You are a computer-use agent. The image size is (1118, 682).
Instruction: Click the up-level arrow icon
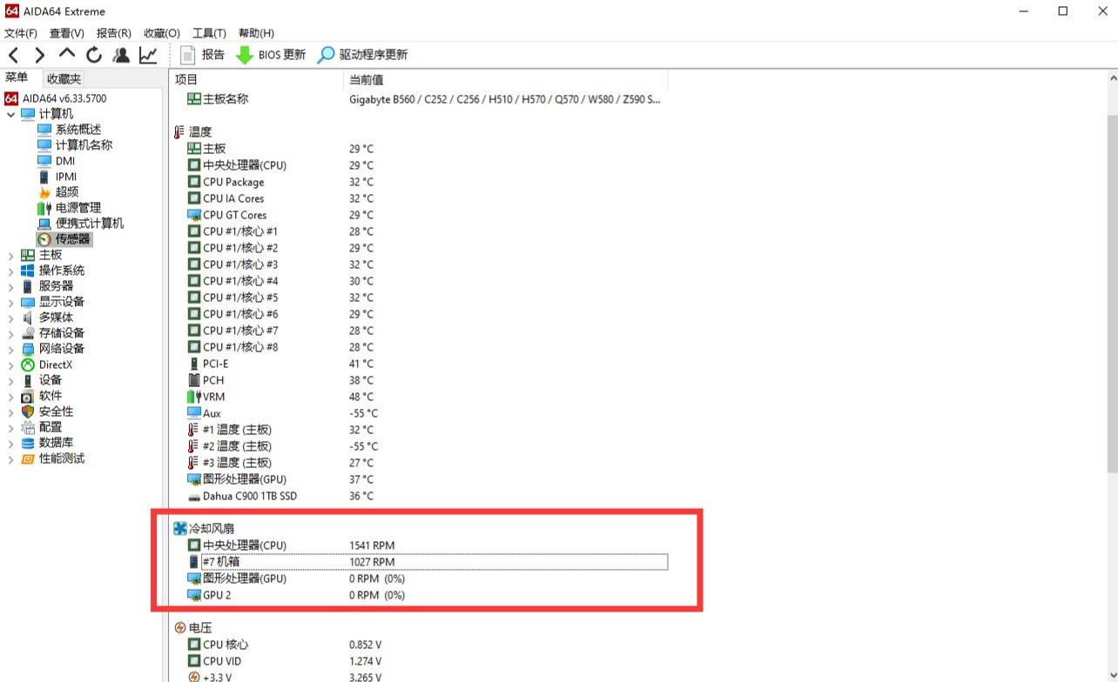[x=67, y=54]
